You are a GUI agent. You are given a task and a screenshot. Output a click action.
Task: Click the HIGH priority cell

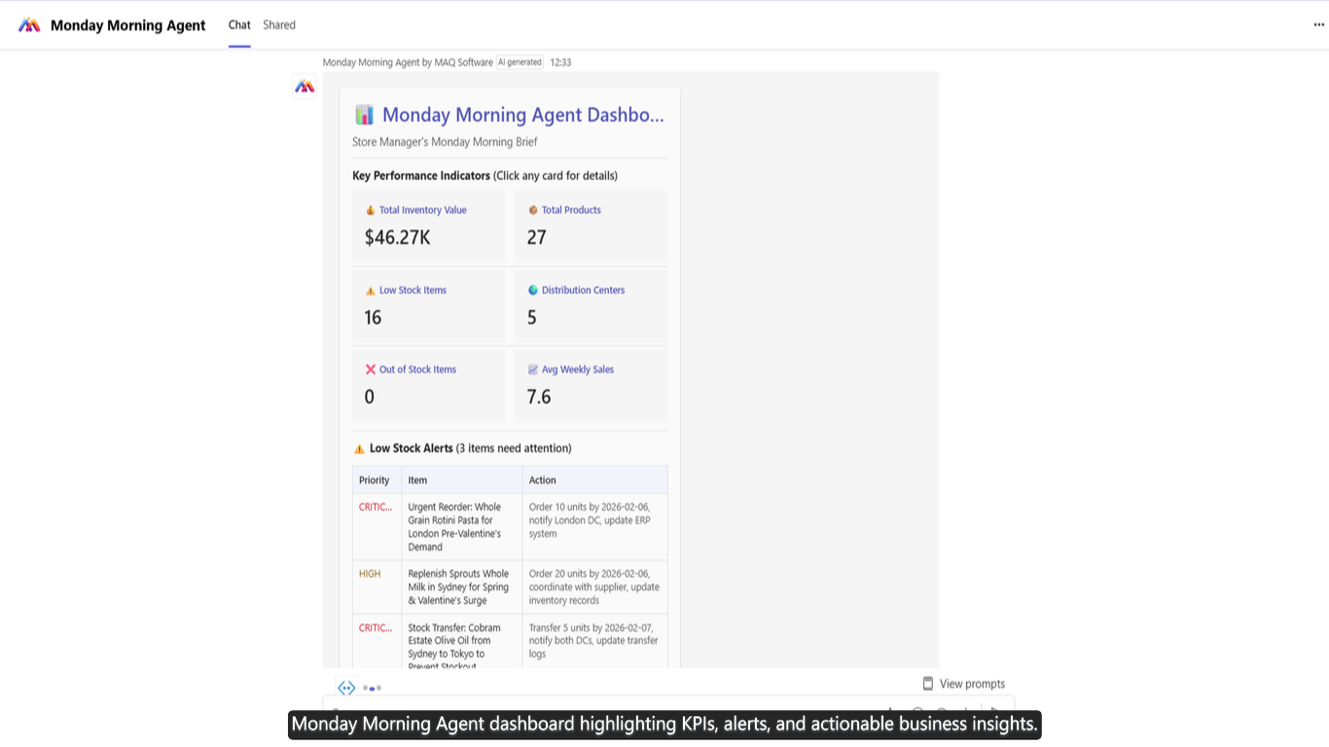370,574
